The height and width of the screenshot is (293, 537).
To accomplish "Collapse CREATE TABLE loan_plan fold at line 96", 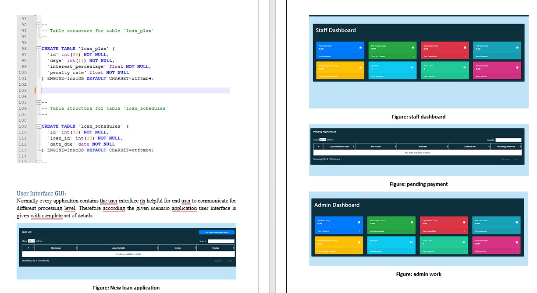I will pyautogui.click(x=39, y=49).
